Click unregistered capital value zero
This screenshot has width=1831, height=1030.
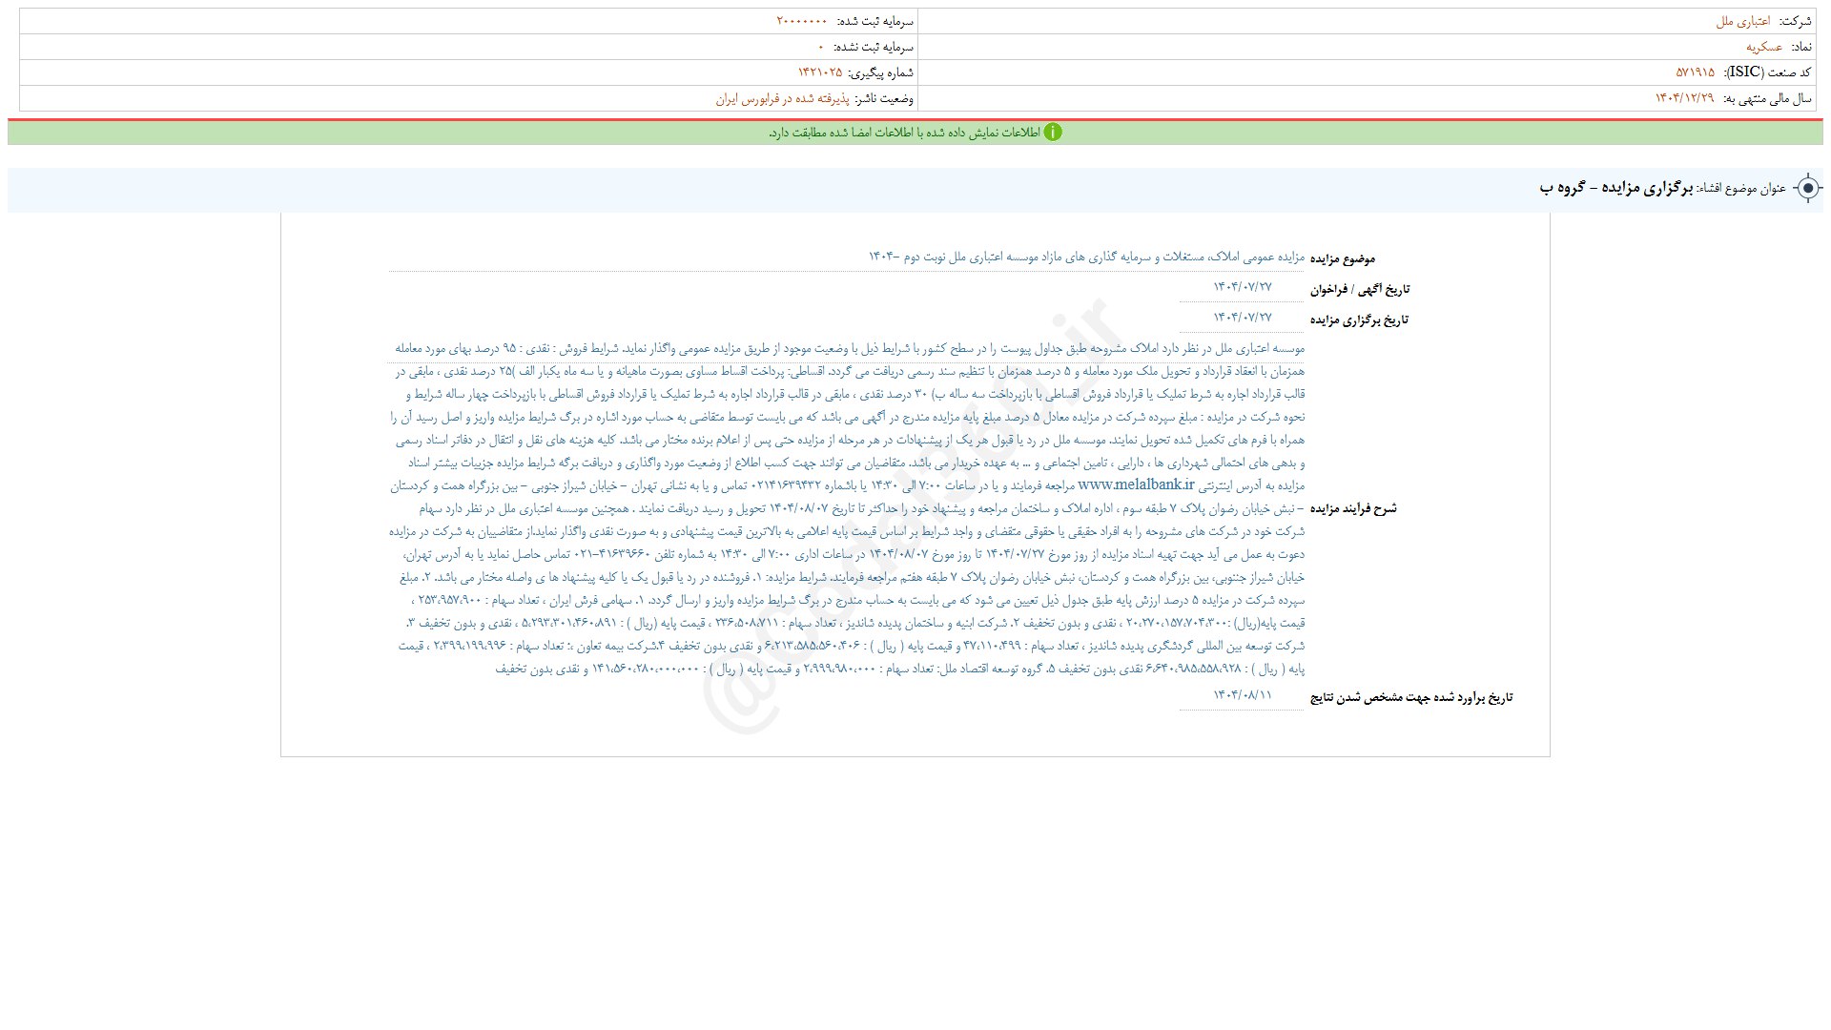[x=820, y=47]
